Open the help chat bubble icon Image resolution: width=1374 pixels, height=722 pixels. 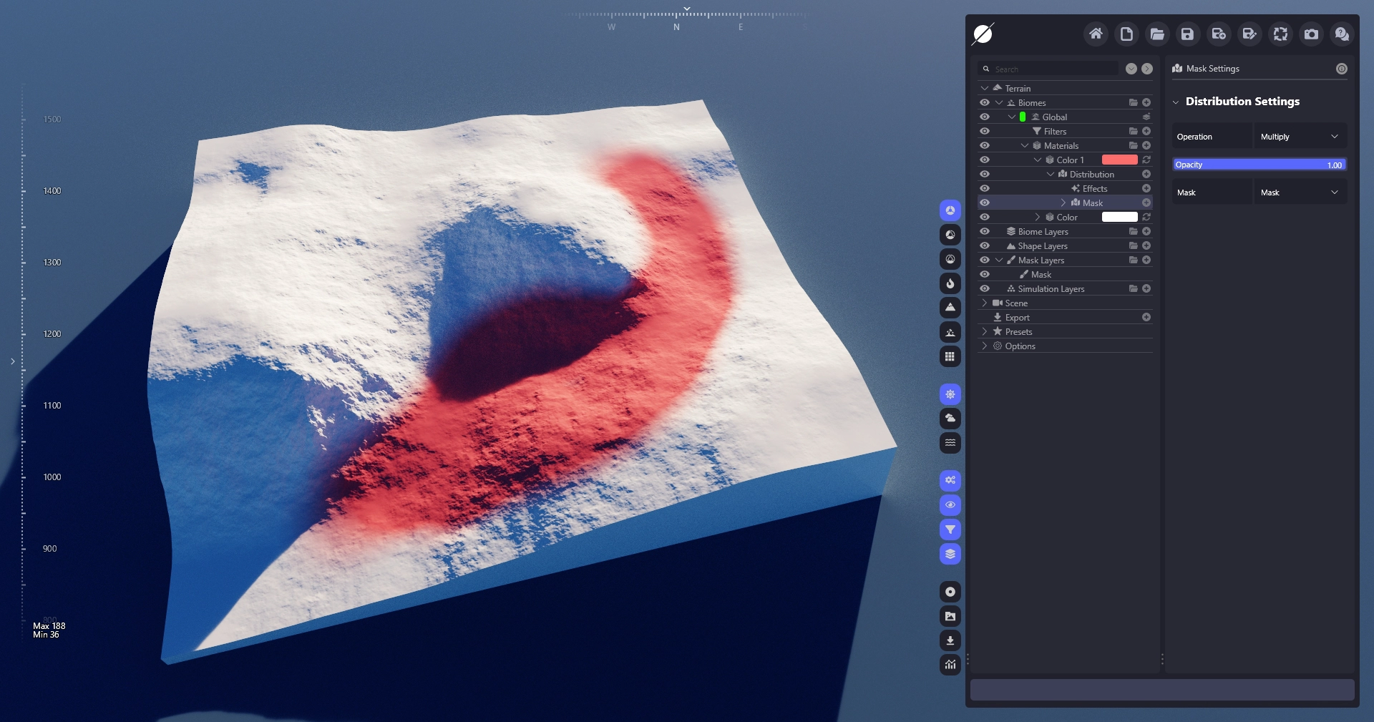pos(1342,34)
